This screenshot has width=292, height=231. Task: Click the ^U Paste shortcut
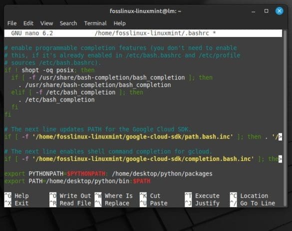[154, 203]
